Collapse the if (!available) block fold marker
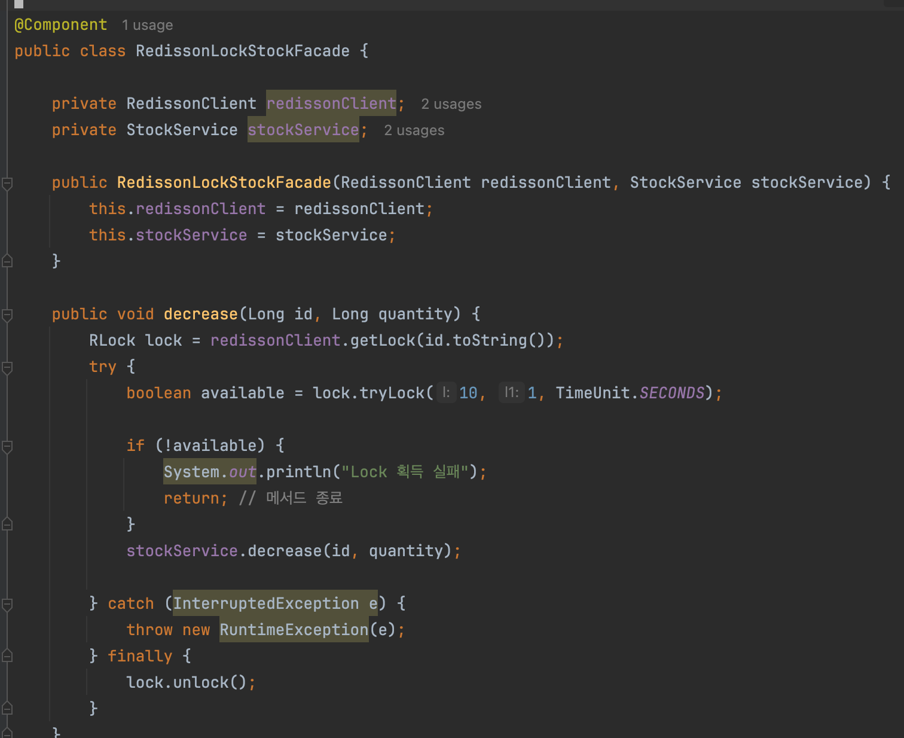Image resolution: width=904 pixels, height=738 pixels. click(x=7, y=447)
